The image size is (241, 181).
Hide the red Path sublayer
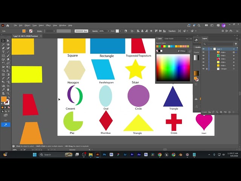click(x=203, y=59)
